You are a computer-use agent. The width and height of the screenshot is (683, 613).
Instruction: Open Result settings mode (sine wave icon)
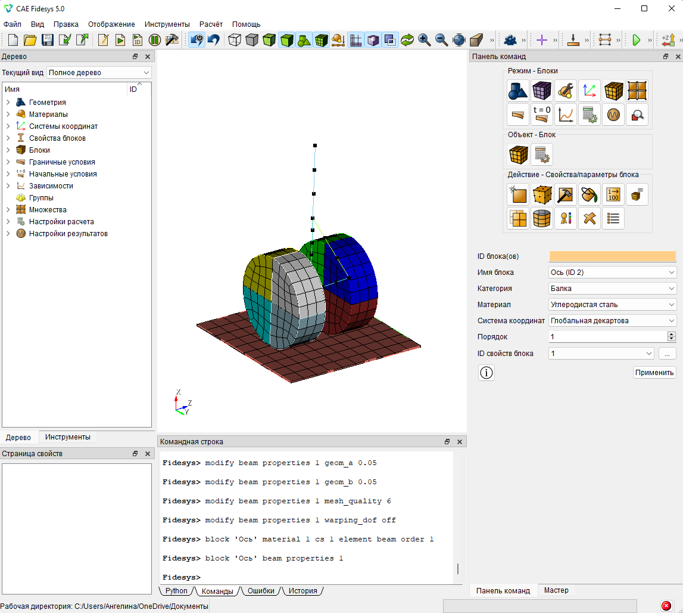coord(613,114)
